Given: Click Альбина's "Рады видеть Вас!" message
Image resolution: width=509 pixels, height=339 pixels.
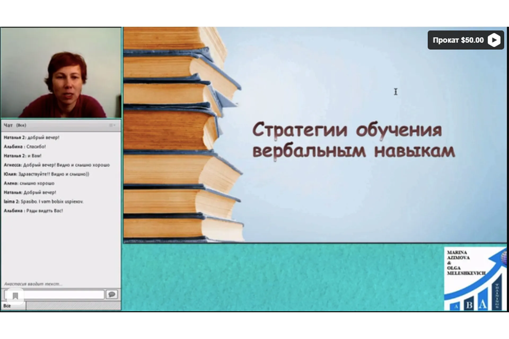Looking at the screenshot, I should (x=33, y=211).
